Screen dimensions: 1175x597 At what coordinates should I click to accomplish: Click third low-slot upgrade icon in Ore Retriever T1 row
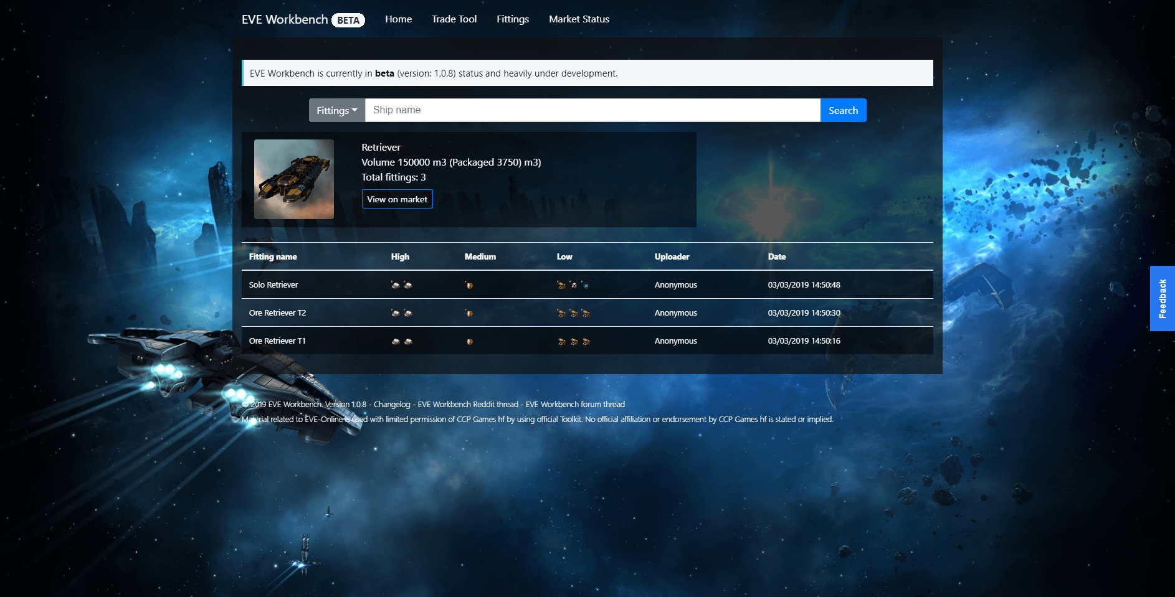586,341
